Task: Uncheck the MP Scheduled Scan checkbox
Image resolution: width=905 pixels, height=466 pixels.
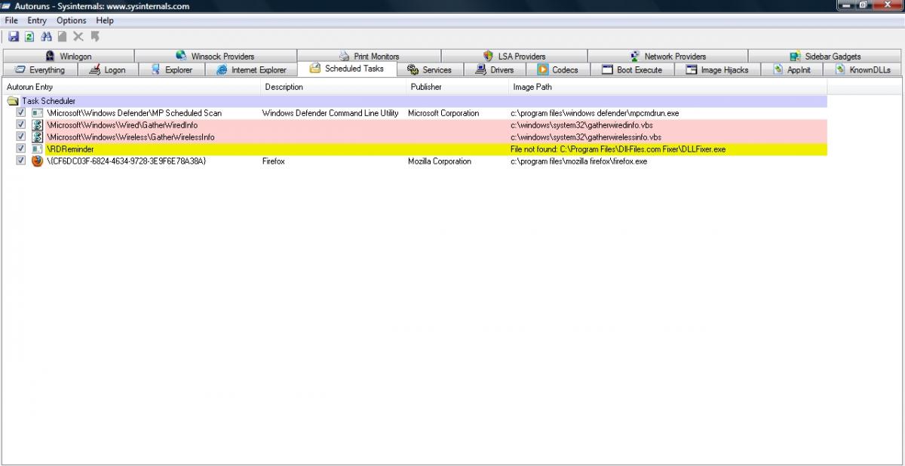Action: (21, 113)
